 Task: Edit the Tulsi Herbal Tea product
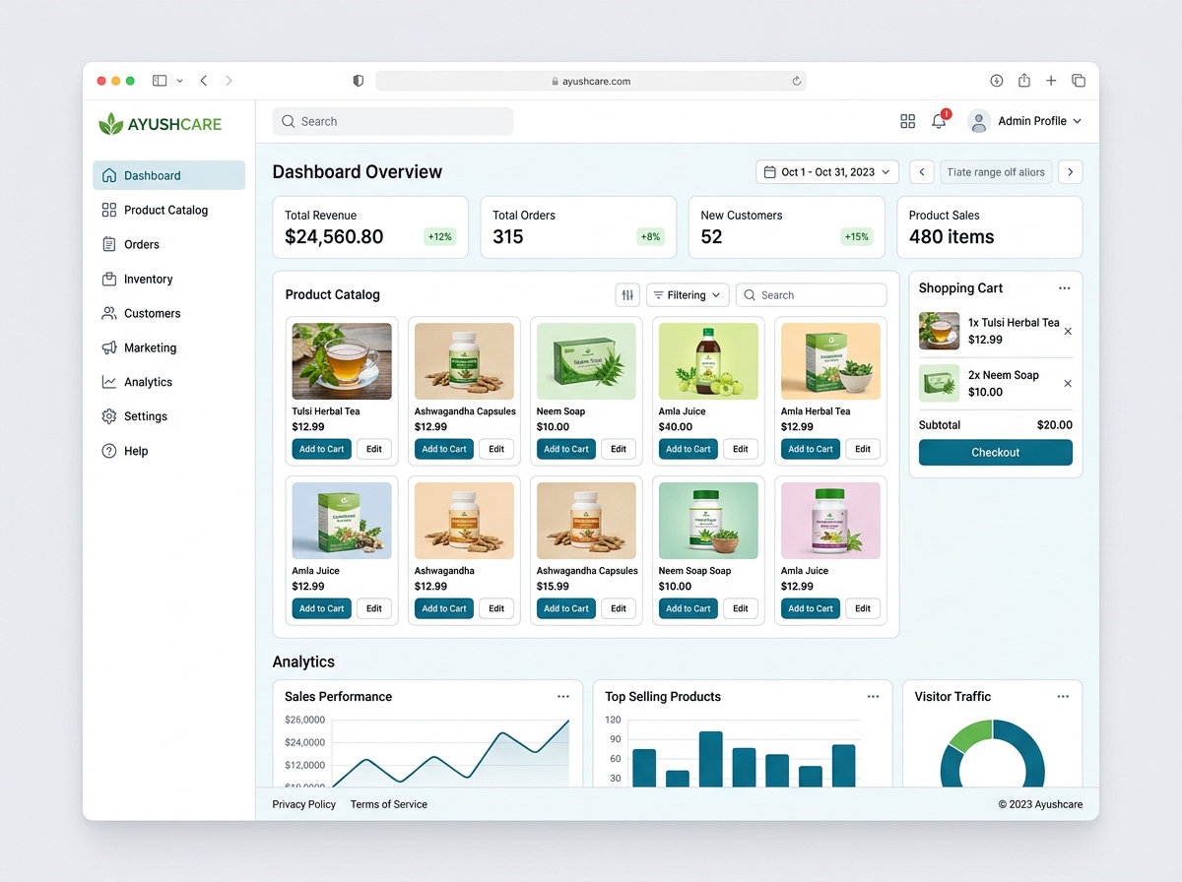pos(374,449)
